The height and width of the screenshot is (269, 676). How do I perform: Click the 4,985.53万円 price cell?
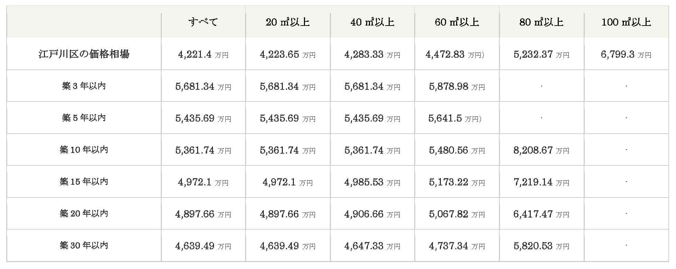(x=372, y=182)
